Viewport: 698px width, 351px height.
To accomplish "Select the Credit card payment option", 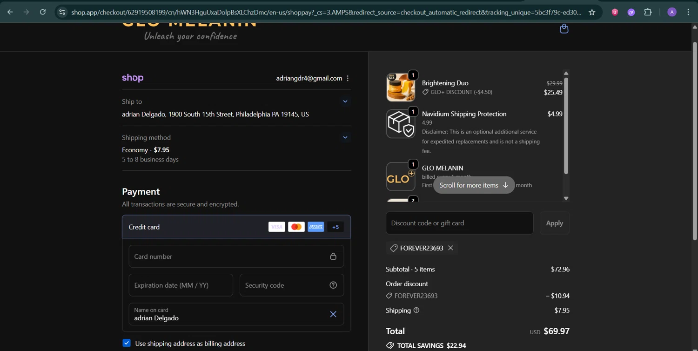I will point(236,227).
